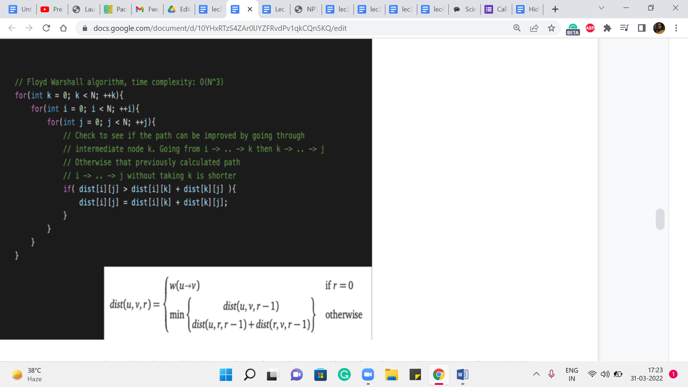Open the Chrome three-dot menu
The height and width of the screenshot is (387, 688).
[x=676, y=28]
